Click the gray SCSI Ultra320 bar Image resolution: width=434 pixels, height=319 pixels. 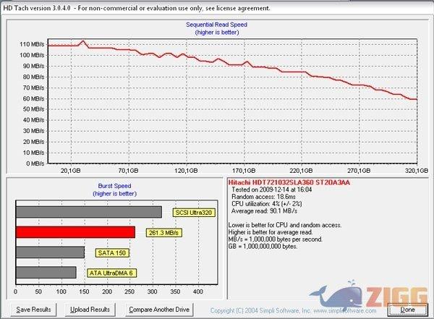coord(88,212)
